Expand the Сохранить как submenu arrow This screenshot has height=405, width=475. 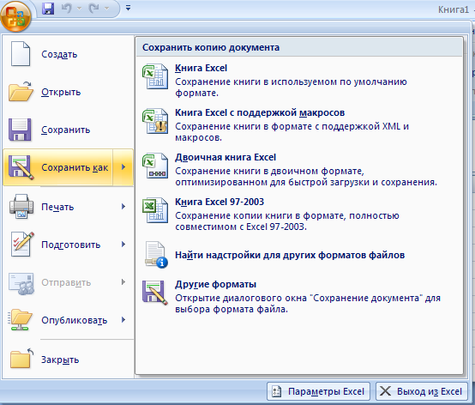pyautogui.click(x=123, y=167)
